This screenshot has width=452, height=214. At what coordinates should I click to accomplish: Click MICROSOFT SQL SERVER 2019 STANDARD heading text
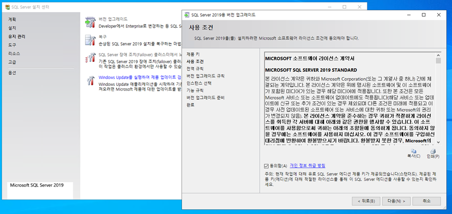(311, 70)
